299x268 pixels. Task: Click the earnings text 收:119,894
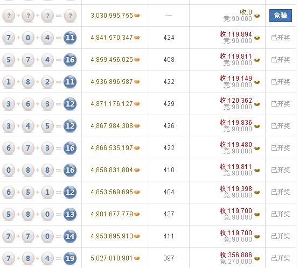[x=235, y=34]
